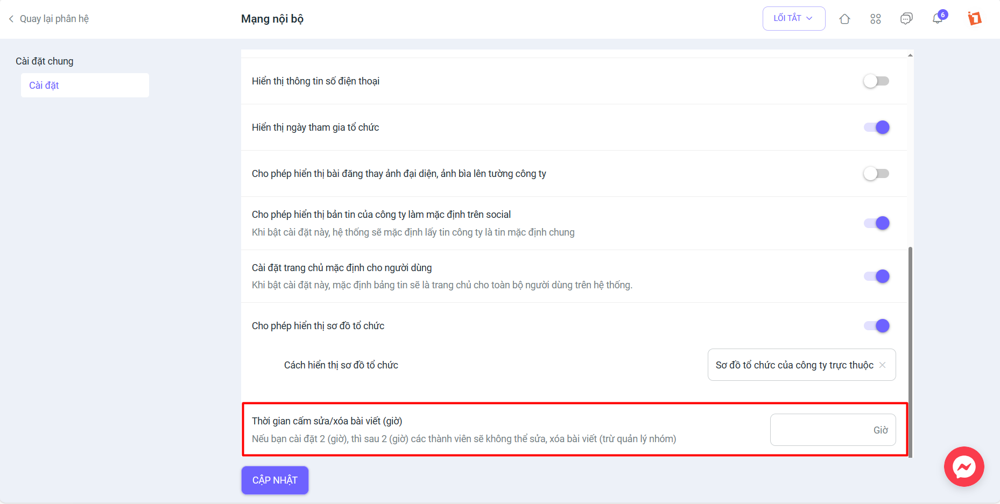Open the Messenger chat bubble
Image resolution: width=1000 pixels, height=504 pixels.
[x=963, y=466]
